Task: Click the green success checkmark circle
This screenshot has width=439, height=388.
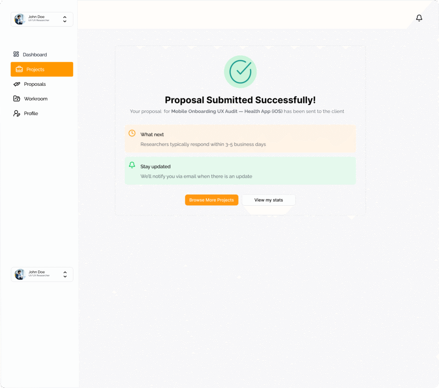Action: tap(240, 72)
